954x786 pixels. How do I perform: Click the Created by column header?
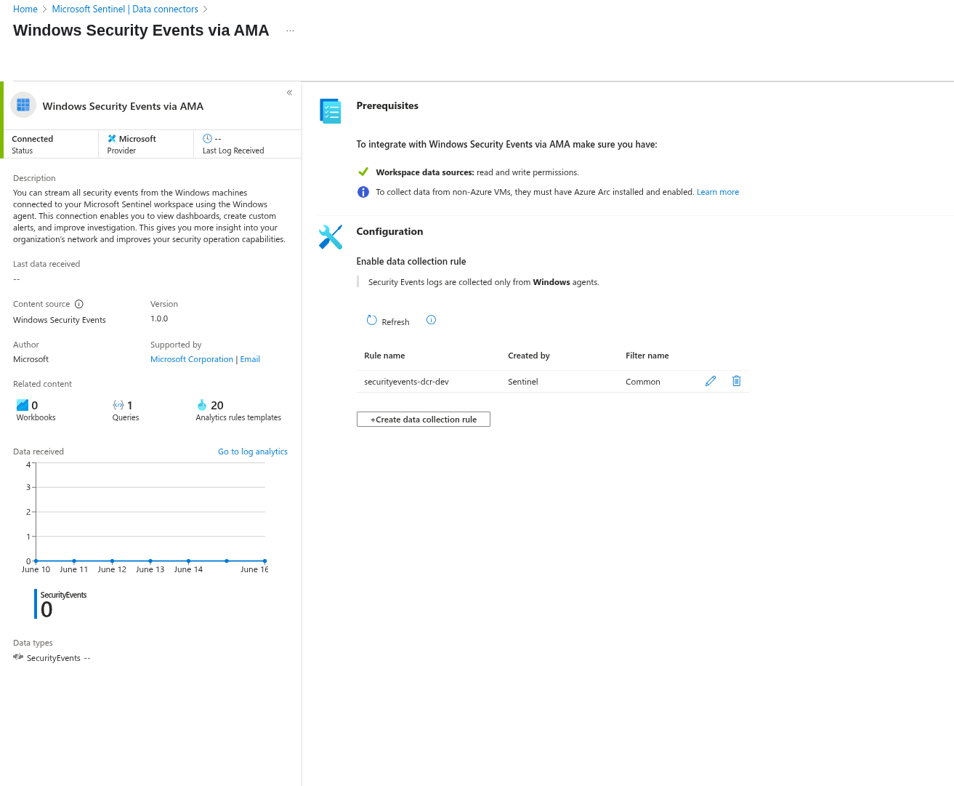[x=529, y=356]
